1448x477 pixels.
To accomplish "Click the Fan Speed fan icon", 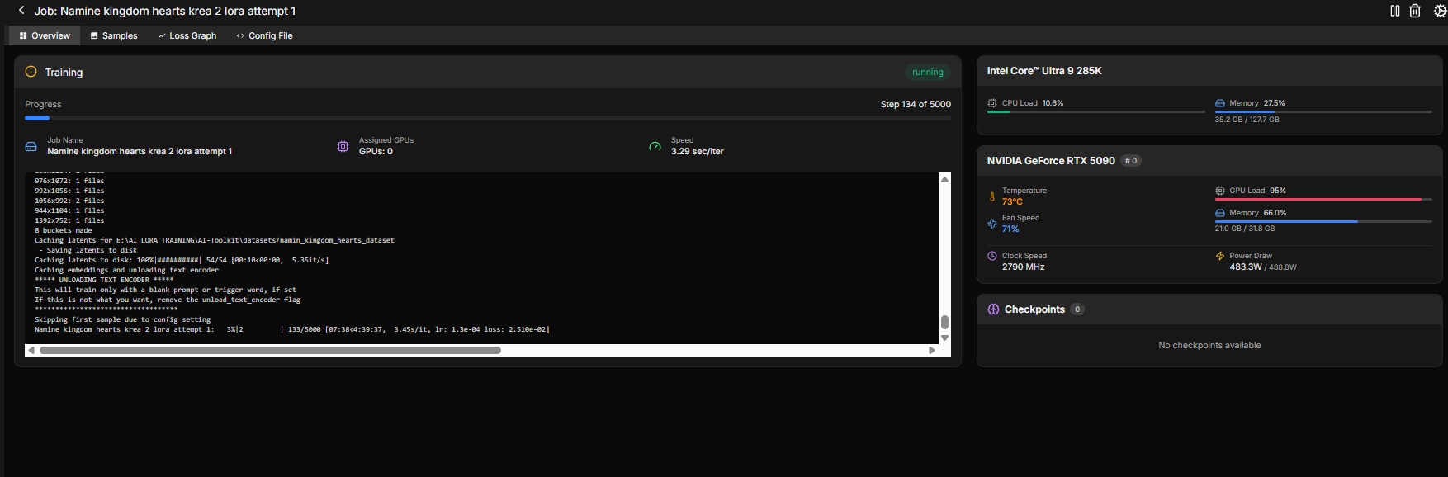I will point(992,224).
